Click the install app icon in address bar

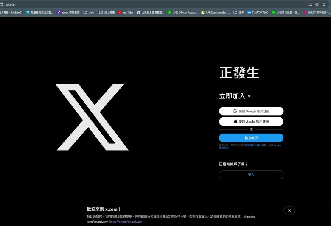[310, 4]
